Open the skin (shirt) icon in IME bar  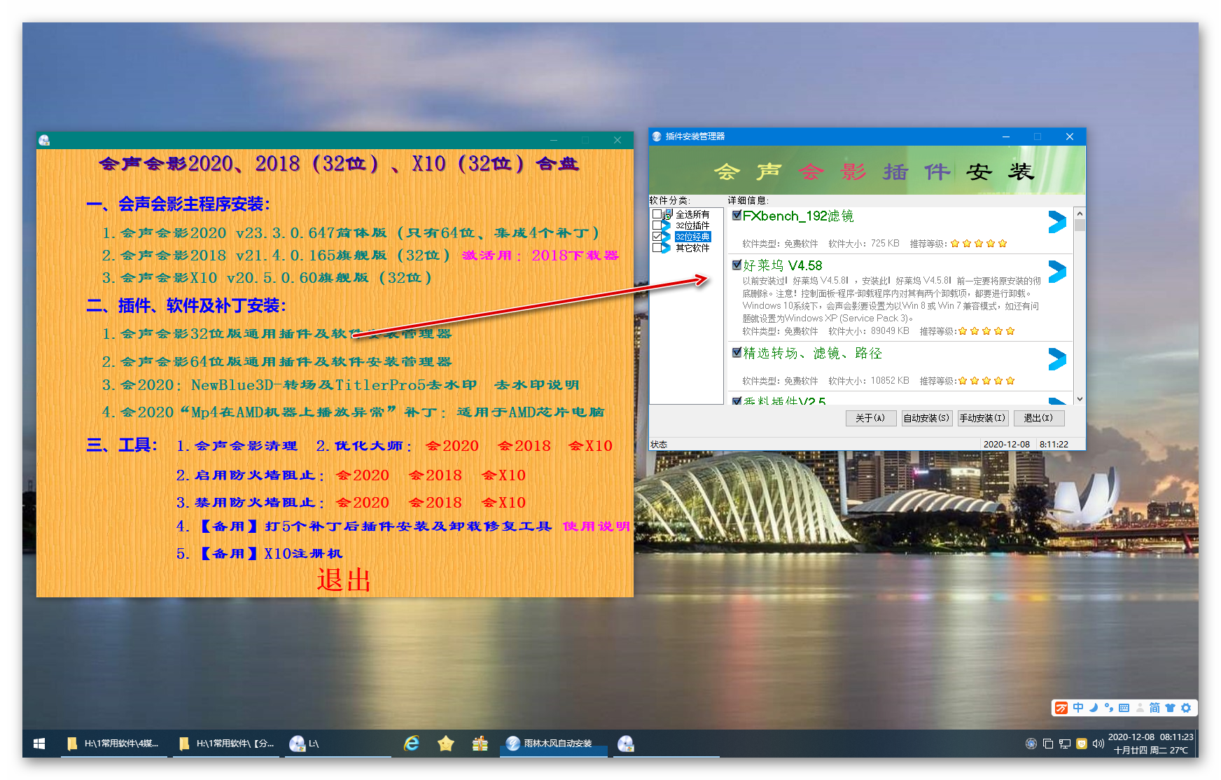click(1170, 708)
